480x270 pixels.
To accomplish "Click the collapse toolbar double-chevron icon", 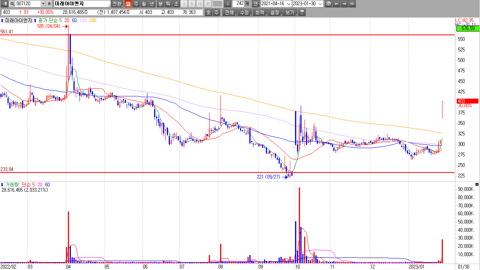I will [302, 12].
